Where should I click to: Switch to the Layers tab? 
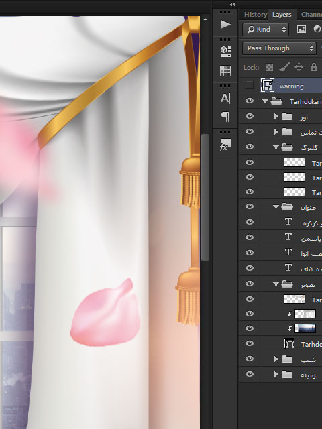[282, 15]
